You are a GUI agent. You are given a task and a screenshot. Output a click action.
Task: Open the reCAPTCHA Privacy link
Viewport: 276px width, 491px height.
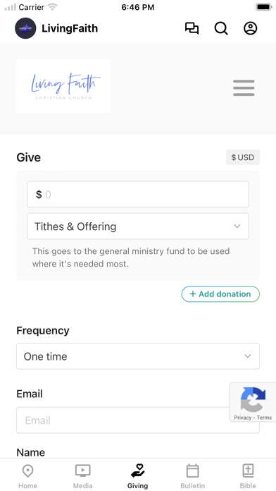click(x=242, y=418)
